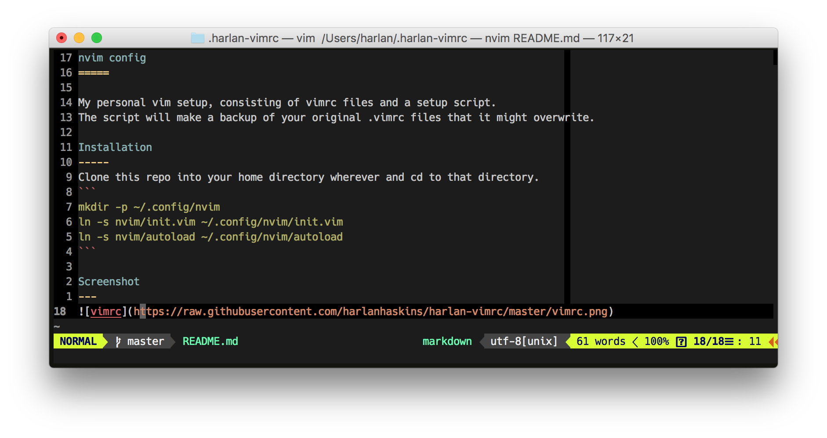Click the 100% position indicator

pos(657,341)
